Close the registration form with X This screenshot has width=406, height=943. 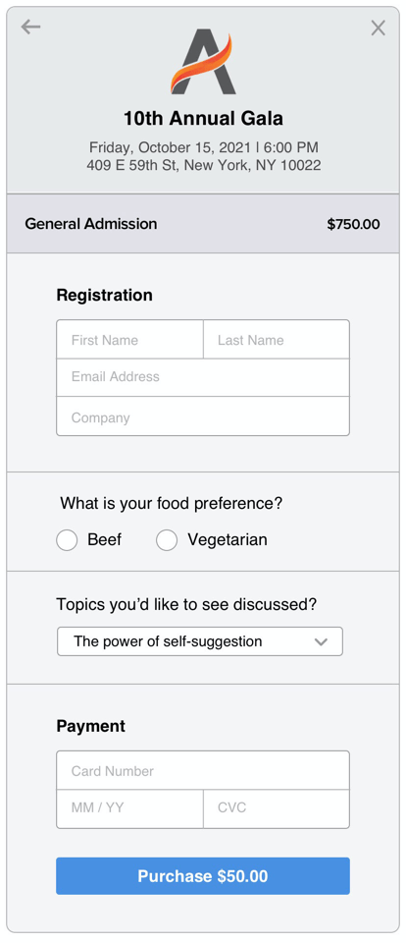click(x=378, y=28)
